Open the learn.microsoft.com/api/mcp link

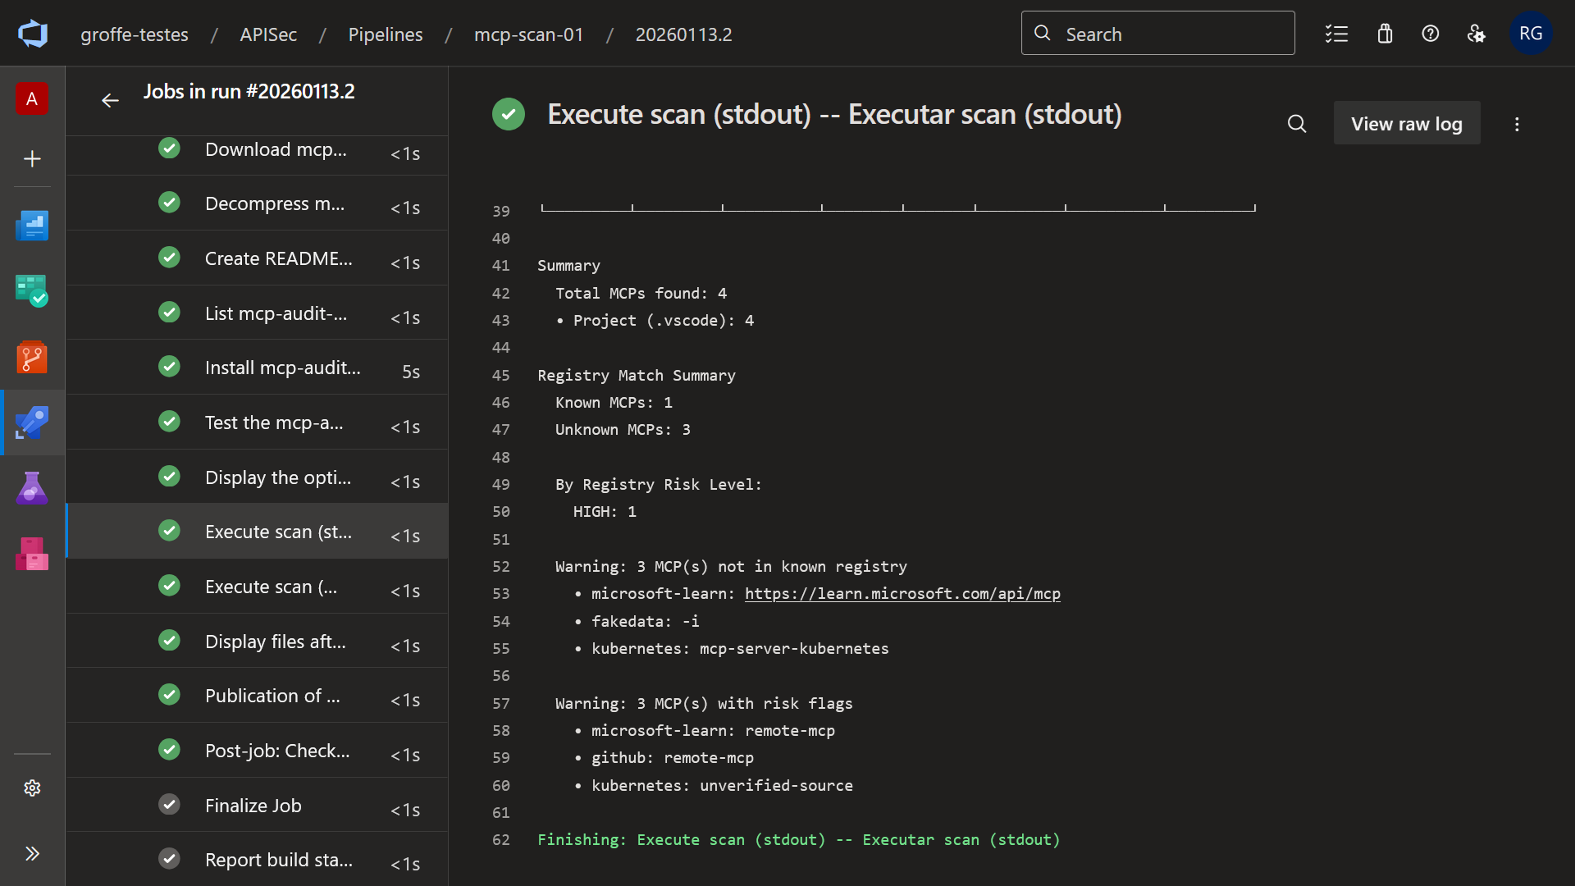tap(902, 593)
